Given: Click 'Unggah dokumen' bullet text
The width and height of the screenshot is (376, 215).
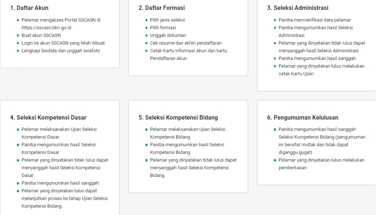Looking at the screenshot, I should (168, 35).
